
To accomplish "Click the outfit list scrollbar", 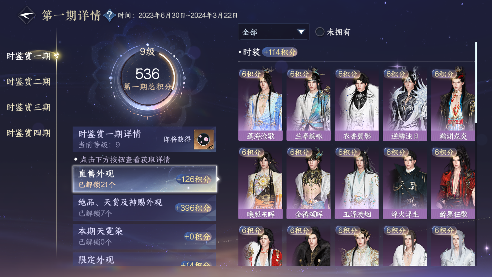I will click(x=476, y=82).
